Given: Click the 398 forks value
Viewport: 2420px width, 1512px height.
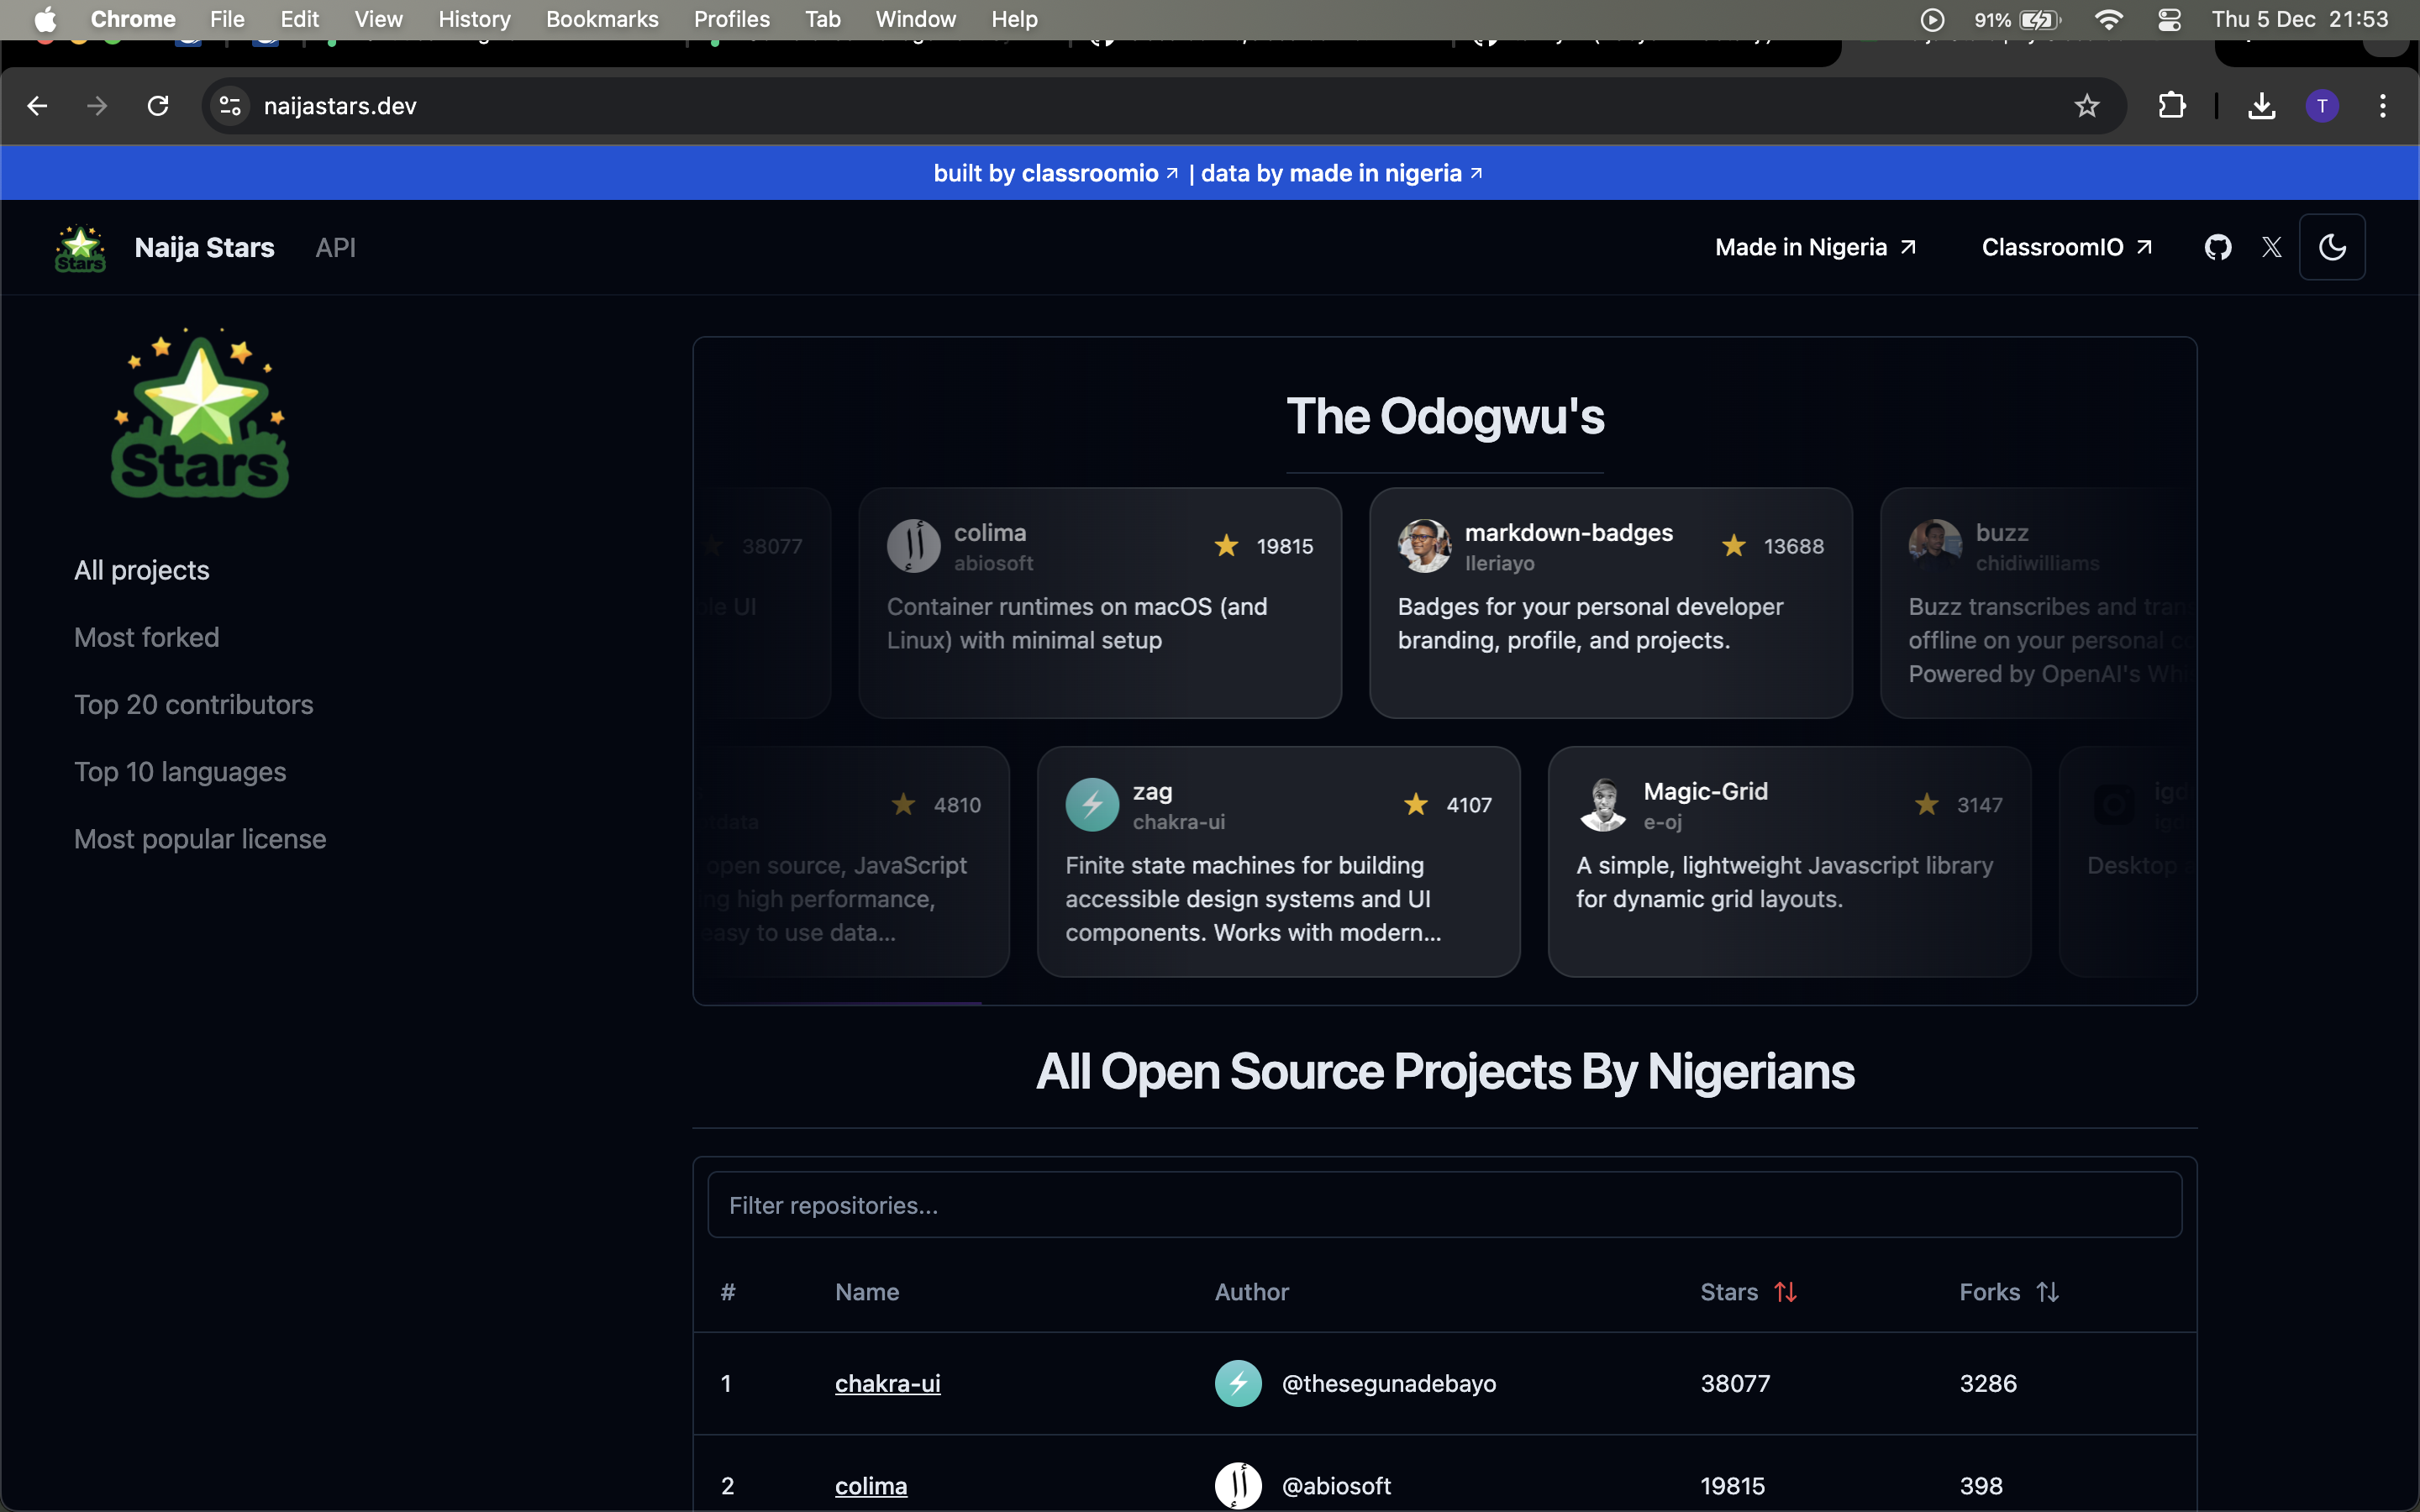Looking at the screenshot, I should 1981,1486.
